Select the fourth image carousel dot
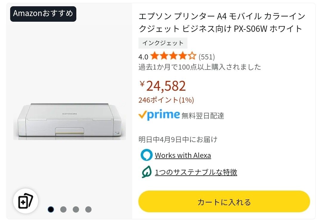 pyautogui.click(x=88, y=209)
